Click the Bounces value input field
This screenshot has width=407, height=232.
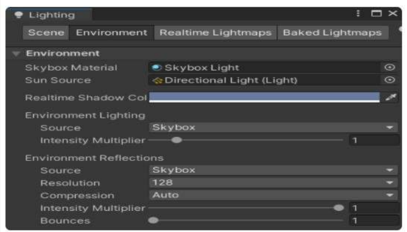tap(374, 221)
